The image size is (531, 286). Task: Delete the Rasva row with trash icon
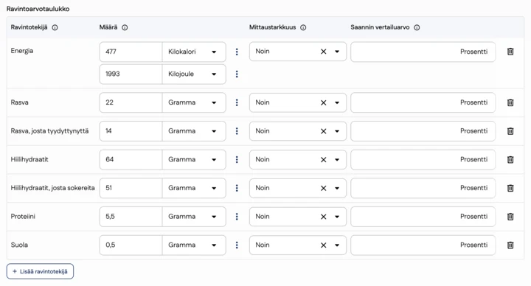510,102
